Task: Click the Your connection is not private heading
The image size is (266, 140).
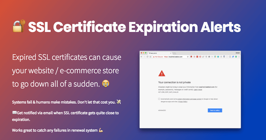Action: [x=174, y=82]
